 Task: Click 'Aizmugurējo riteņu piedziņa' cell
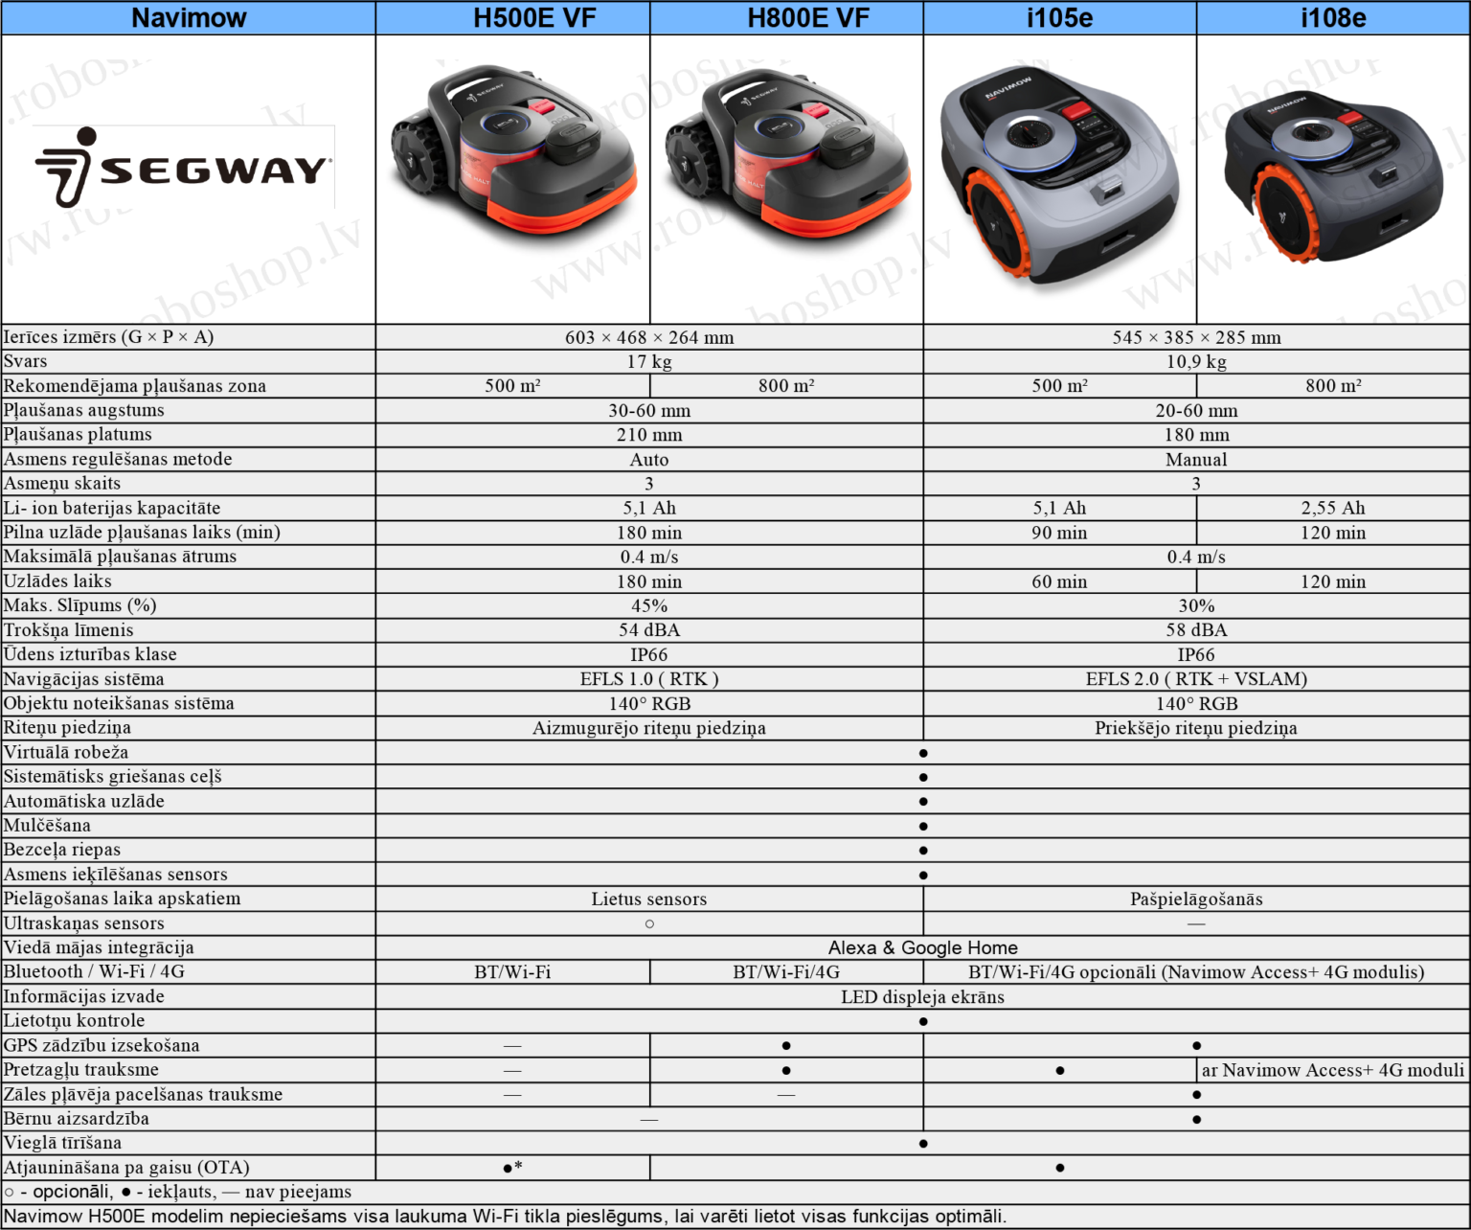(x=649, y=728)
